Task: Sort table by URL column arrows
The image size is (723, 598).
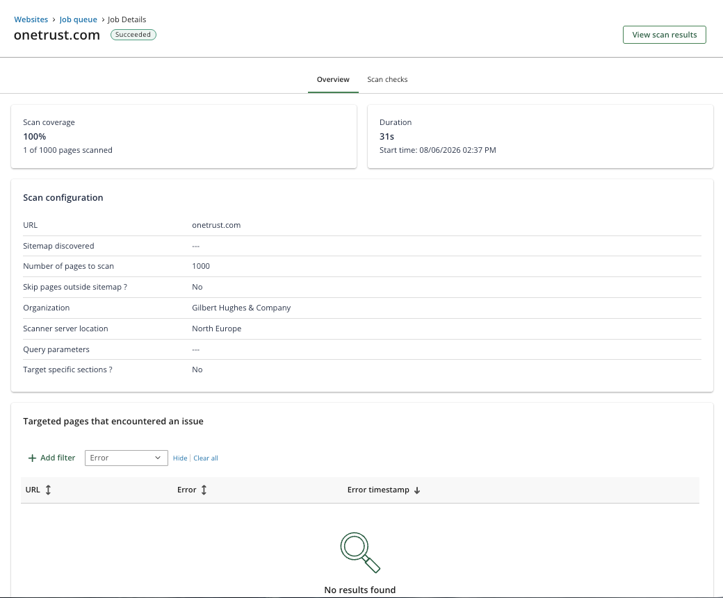Action: point(48,490)
